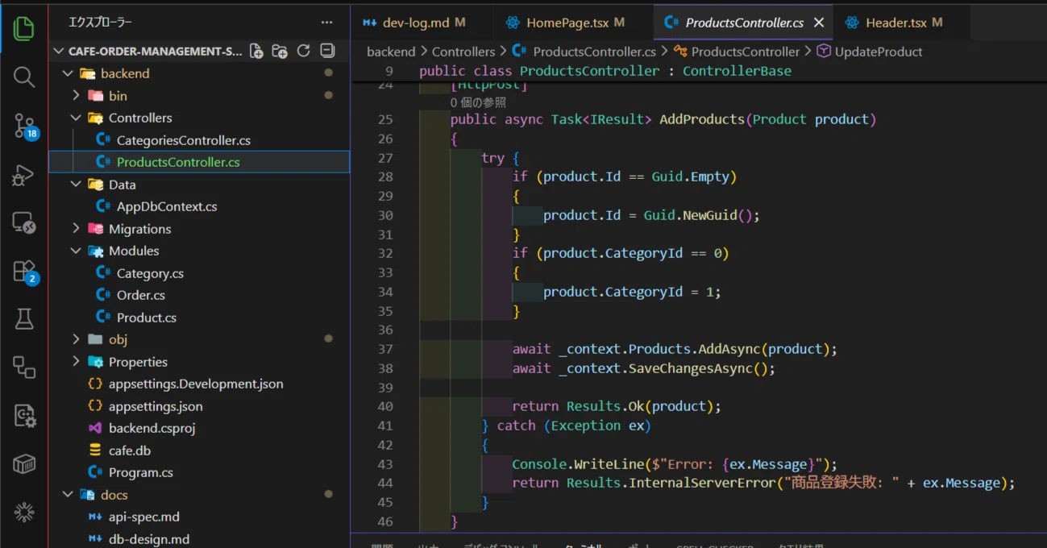Viewport: 1047px width, 548px height.
Task: Collapse the Modules folder
Action: (76, 251)
